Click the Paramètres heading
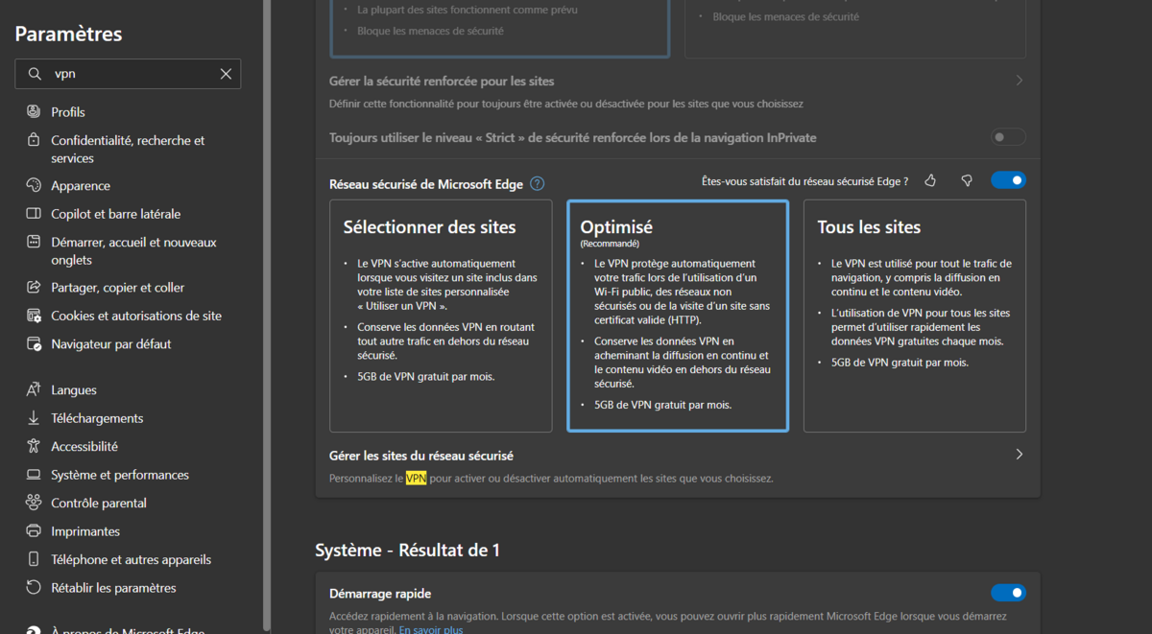1152x634 pixels. (x=68, y=34)
